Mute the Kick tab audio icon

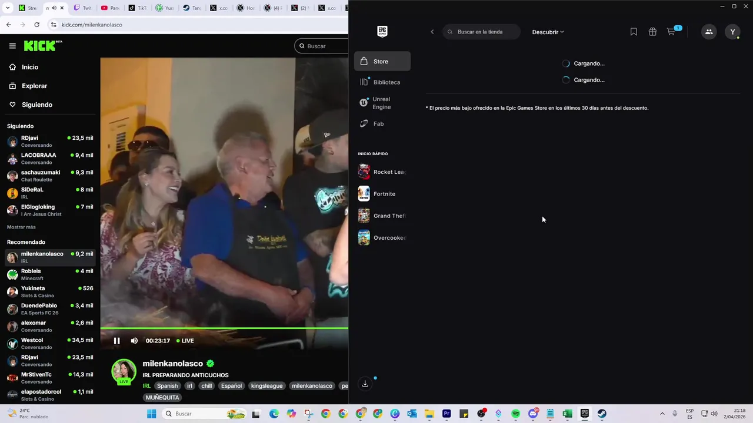[x=54, y=8]
